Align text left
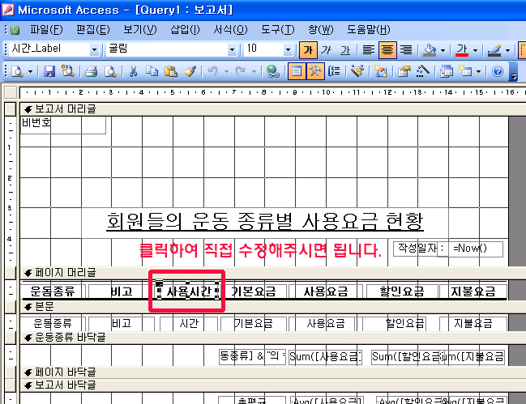 pos(368,50)
